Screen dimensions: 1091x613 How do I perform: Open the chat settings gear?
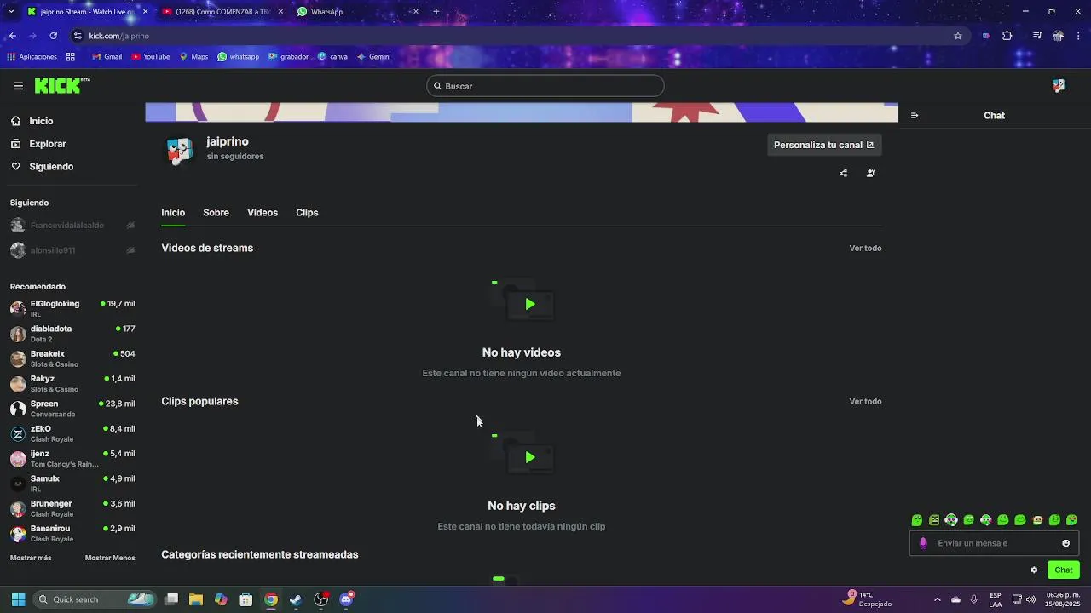pos(1034,570)
